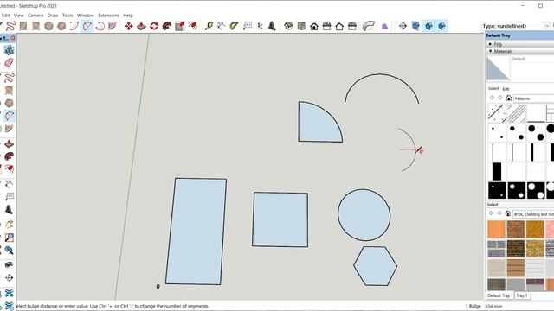Switch to Top view
The image size is (554, 311).
[301, 26]
